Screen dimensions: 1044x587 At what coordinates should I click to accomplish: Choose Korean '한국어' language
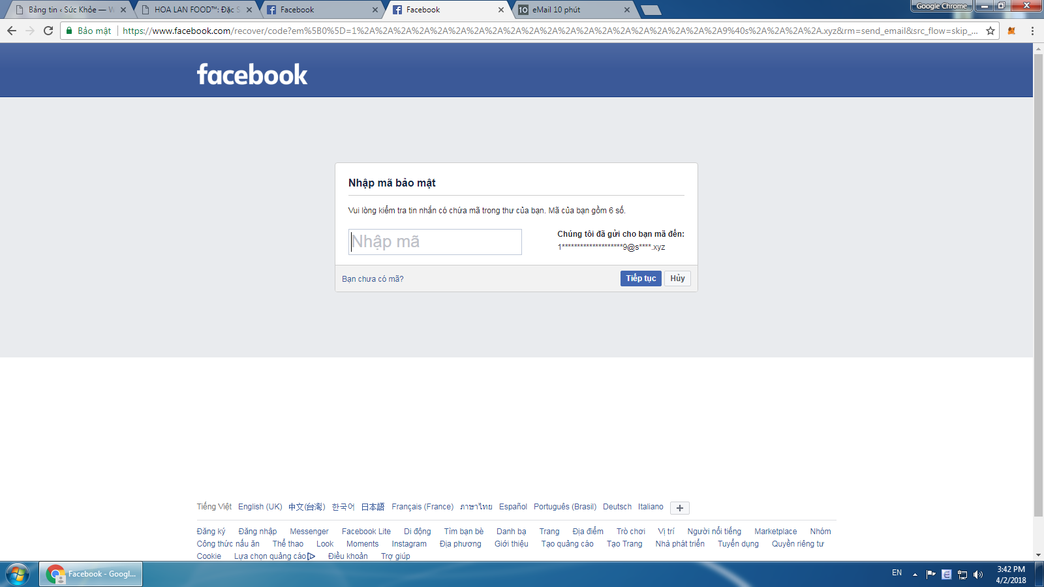(343, 507)
